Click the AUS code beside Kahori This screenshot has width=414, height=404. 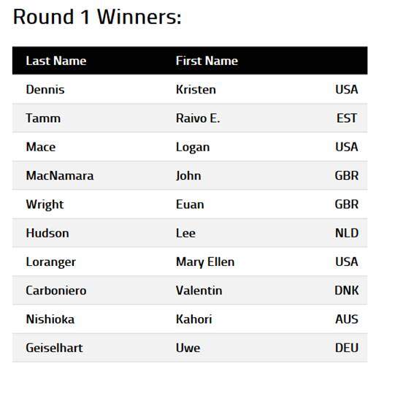click(x=347, y=319)
